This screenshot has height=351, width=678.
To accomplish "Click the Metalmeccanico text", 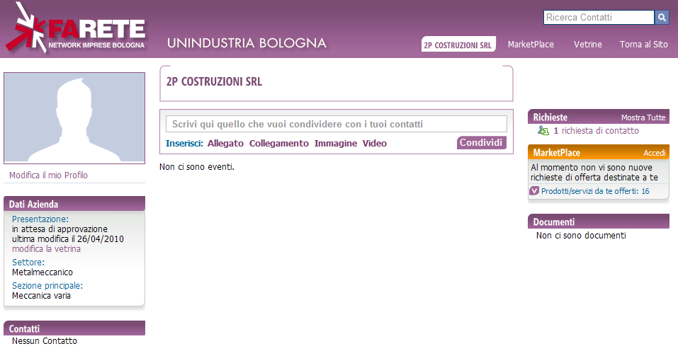I will [x=43, y=272].
